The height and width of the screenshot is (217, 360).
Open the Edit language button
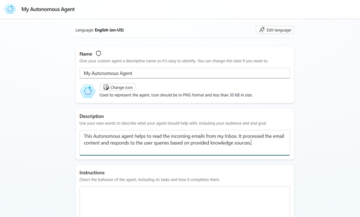pyautogui.click(x=275, y=30)
